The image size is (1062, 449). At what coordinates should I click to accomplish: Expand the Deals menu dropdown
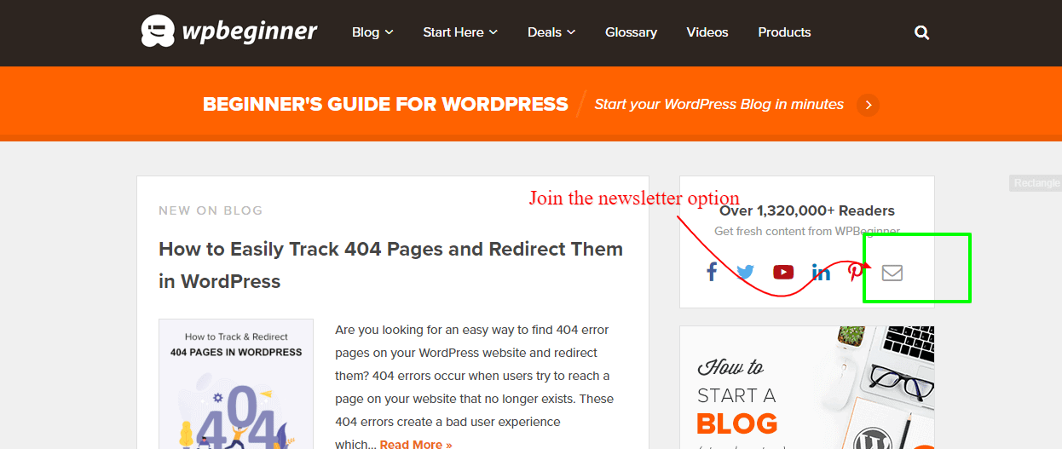[x=551, y=32]
